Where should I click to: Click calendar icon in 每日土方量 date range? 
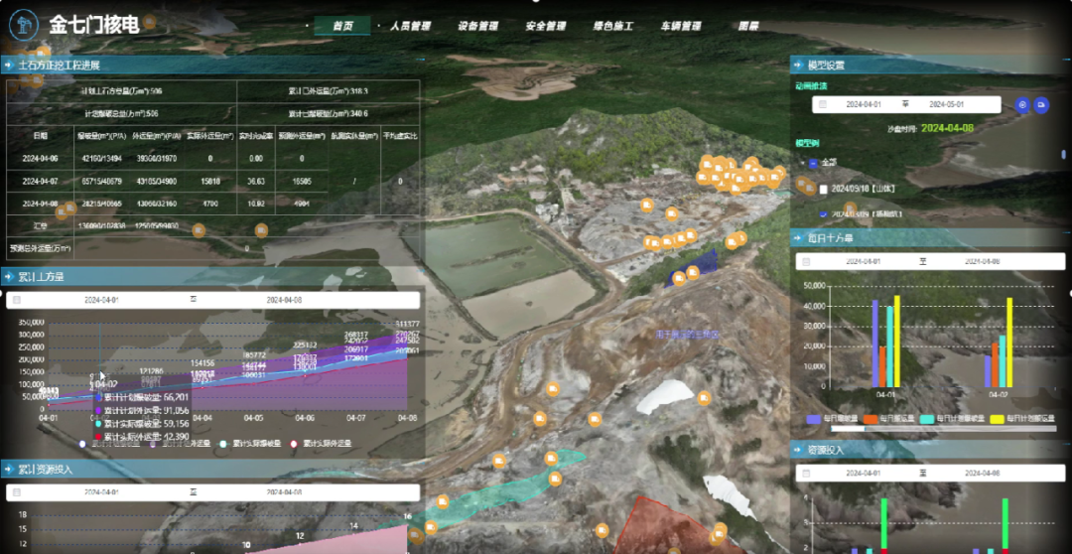click(807, 262)
